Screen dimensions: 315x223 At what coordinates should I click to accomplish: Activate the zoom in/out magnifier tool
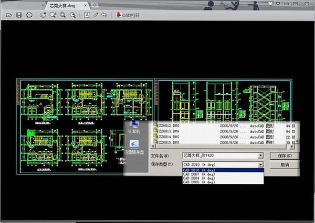tap(53, 15)
